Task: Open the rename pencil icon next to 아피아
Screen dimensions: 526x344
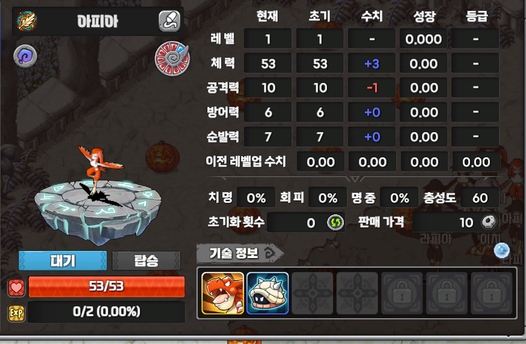Action: (x=170, y=21)
